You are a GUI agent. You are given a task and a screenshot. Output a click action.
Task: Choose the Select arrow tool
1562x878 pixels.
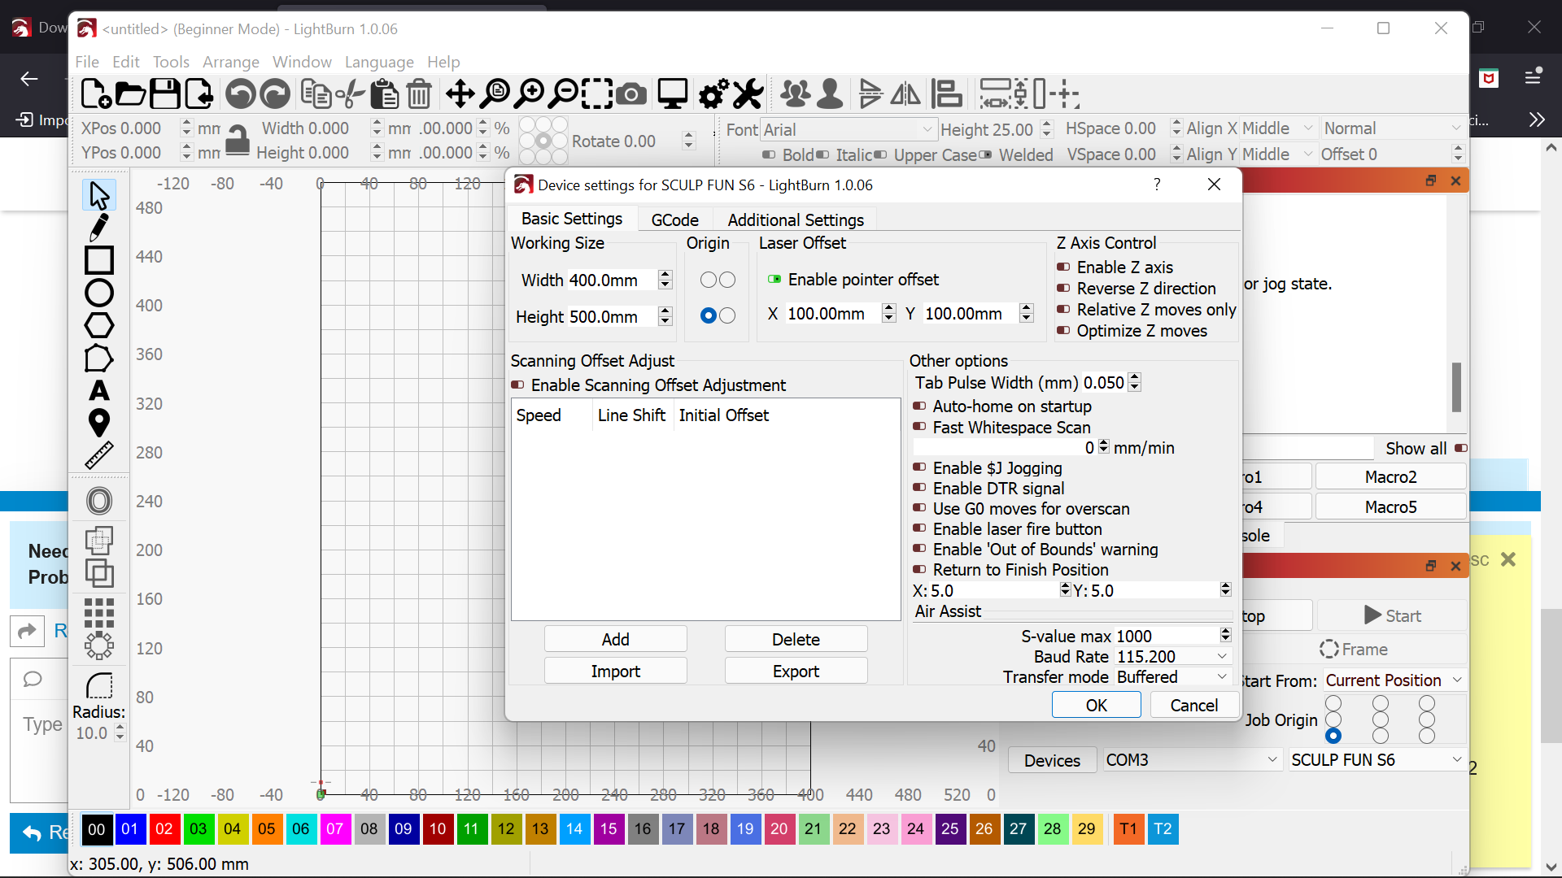pos(99,196)
